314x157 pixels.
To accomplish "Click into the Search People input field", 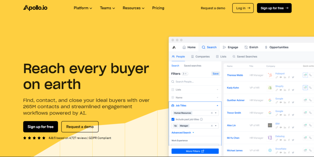I will pyautogui.click(x=195, y=82).
